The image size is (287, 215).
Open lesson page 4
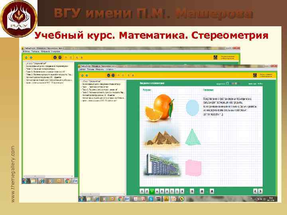pos(157,191)
